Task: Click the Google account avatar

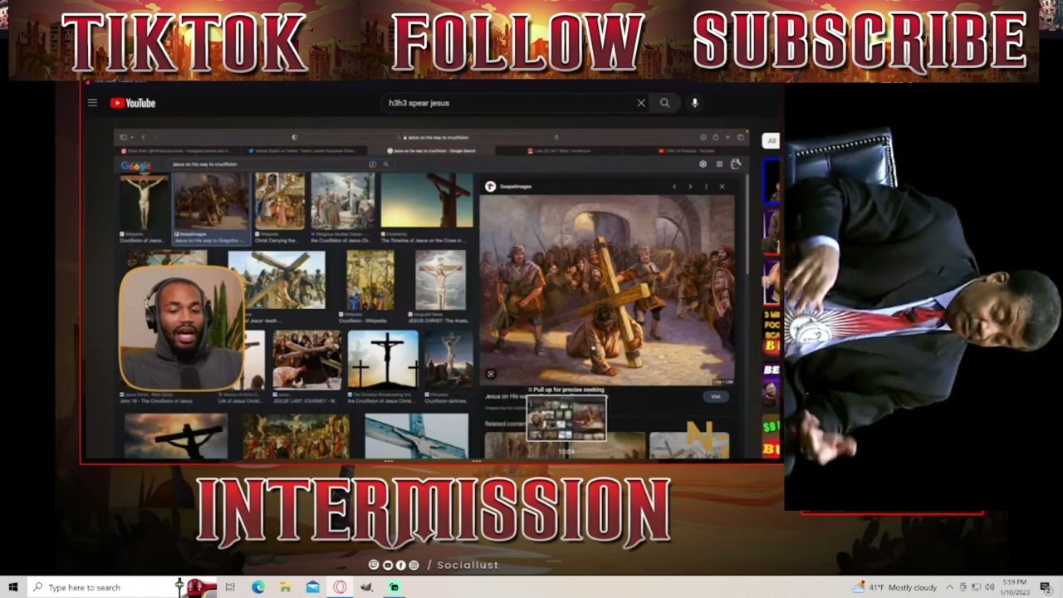Action: (735, 164)
